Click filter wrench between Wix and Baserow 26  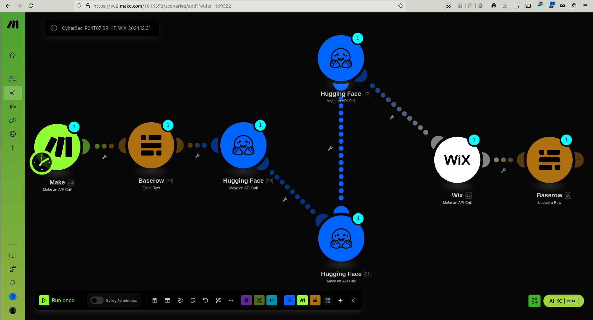[503, 170]
